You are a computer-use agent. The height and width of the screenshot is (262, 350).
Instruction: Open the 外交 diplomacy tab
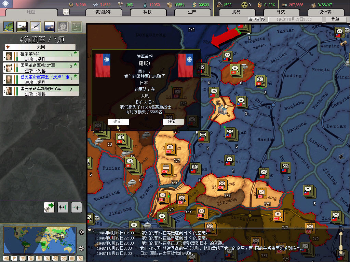click(281, 12)
